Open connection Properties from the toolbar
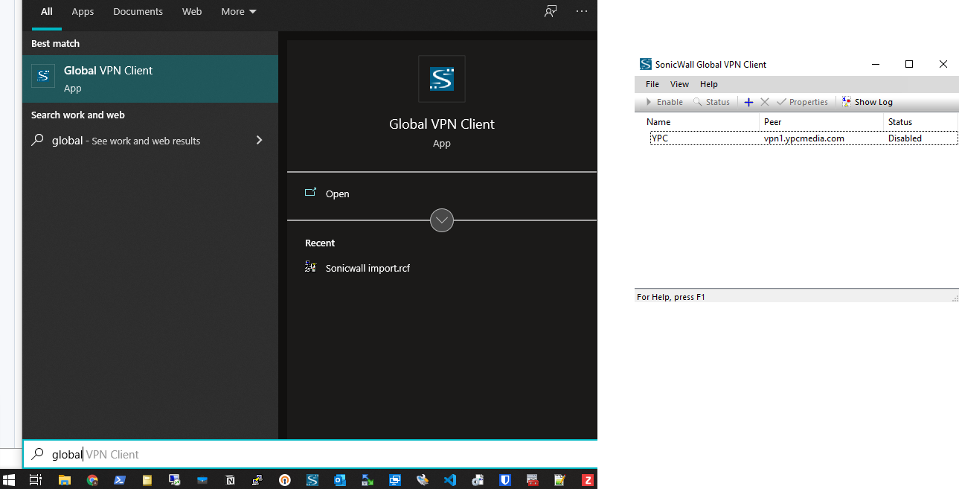This screenshot has height=489, width=959. click(802, 102)
